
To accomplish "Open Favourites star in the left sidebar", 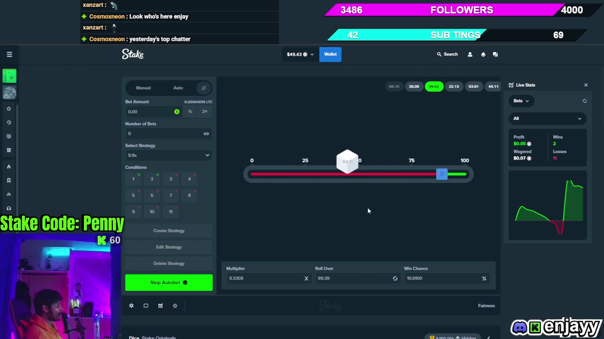I will [x=8, y=109].
